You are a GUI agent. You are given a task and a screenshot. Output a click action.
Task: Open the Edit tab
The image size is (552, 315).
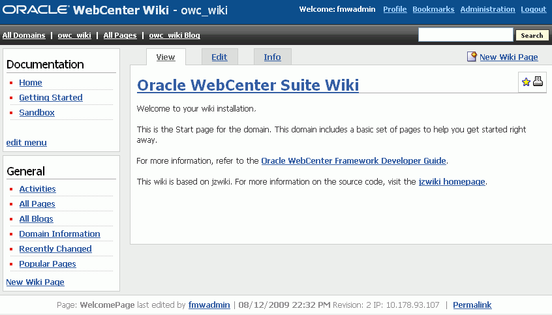point(219,57)
